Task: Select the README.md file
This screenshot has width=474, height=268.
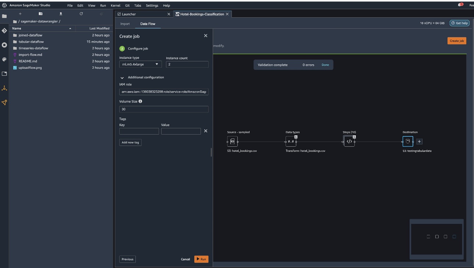Action: [61, 61]
